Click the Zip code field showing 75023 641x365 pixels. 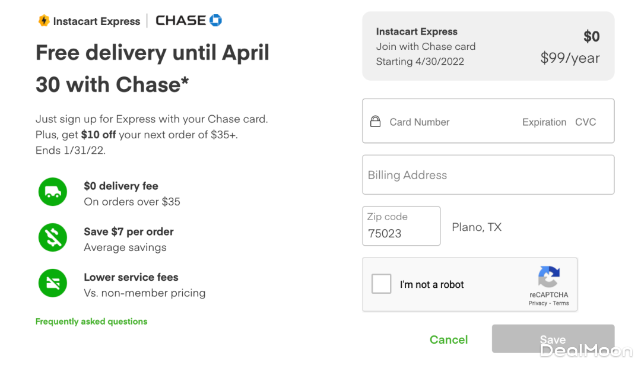click(x=401, y=233)
